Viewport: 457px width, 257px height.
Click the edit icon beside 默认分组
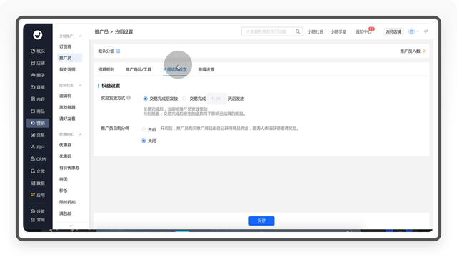[x=118, y=51]
